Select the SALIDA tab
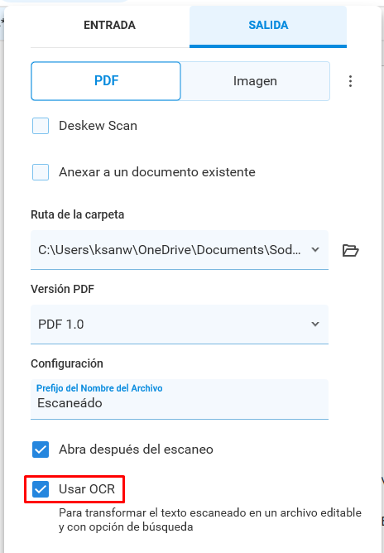This screenshot has width=384, height=553. click(x=268, y=26)
